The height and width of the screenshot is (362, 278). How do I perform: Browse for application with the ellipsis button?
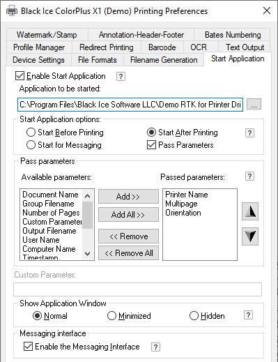[x=254, y=104]
